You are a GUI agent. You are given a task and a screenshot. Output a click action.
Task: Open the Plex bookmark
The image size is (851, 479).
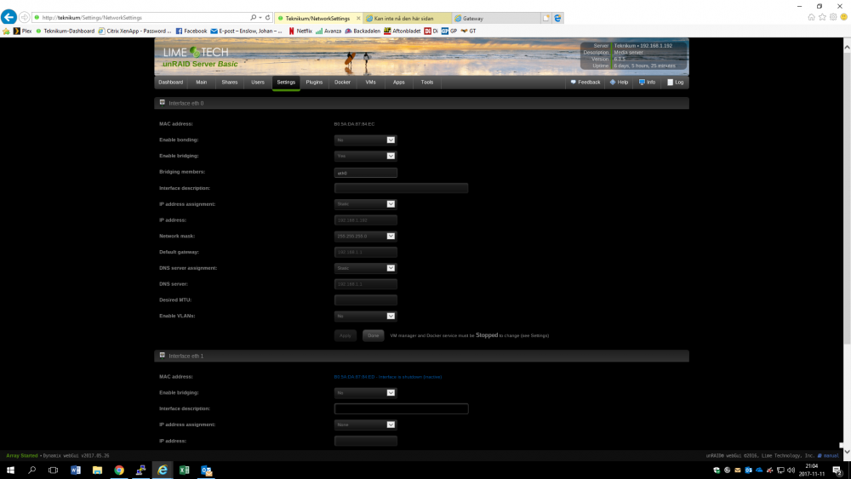[x=22, y=31]
